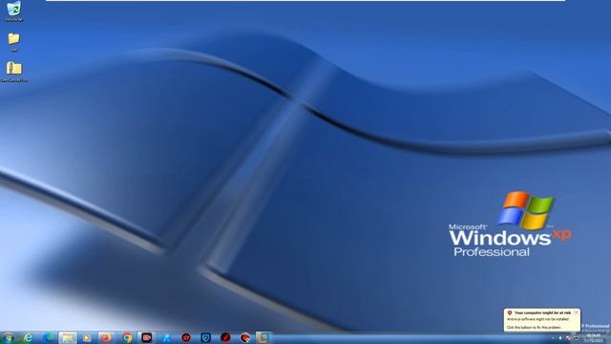Image resolution: width=611 pixels, height=344 pixels.
Task: Show hidden system tray icons
Action: coord(553,337)
